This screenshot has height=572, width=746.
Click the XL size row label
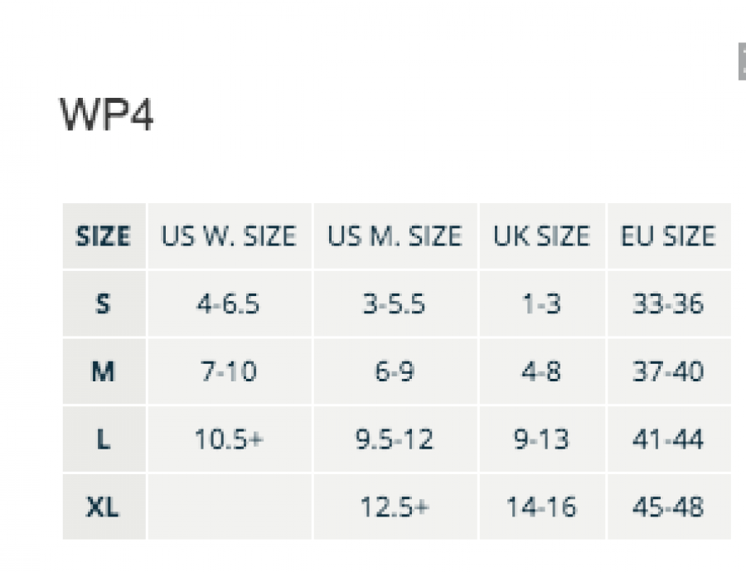pyautogui.click(x=103, y=507)
